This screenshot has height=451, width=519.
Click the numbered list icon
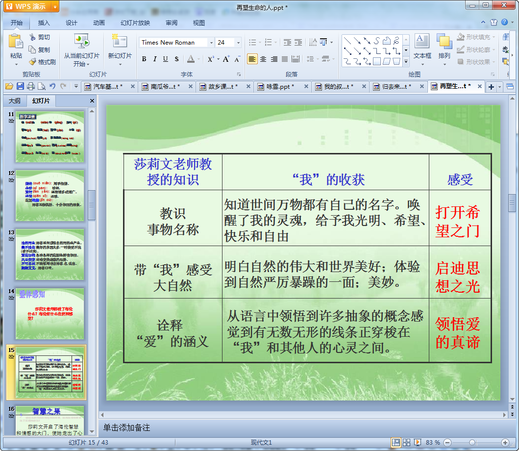269,42
